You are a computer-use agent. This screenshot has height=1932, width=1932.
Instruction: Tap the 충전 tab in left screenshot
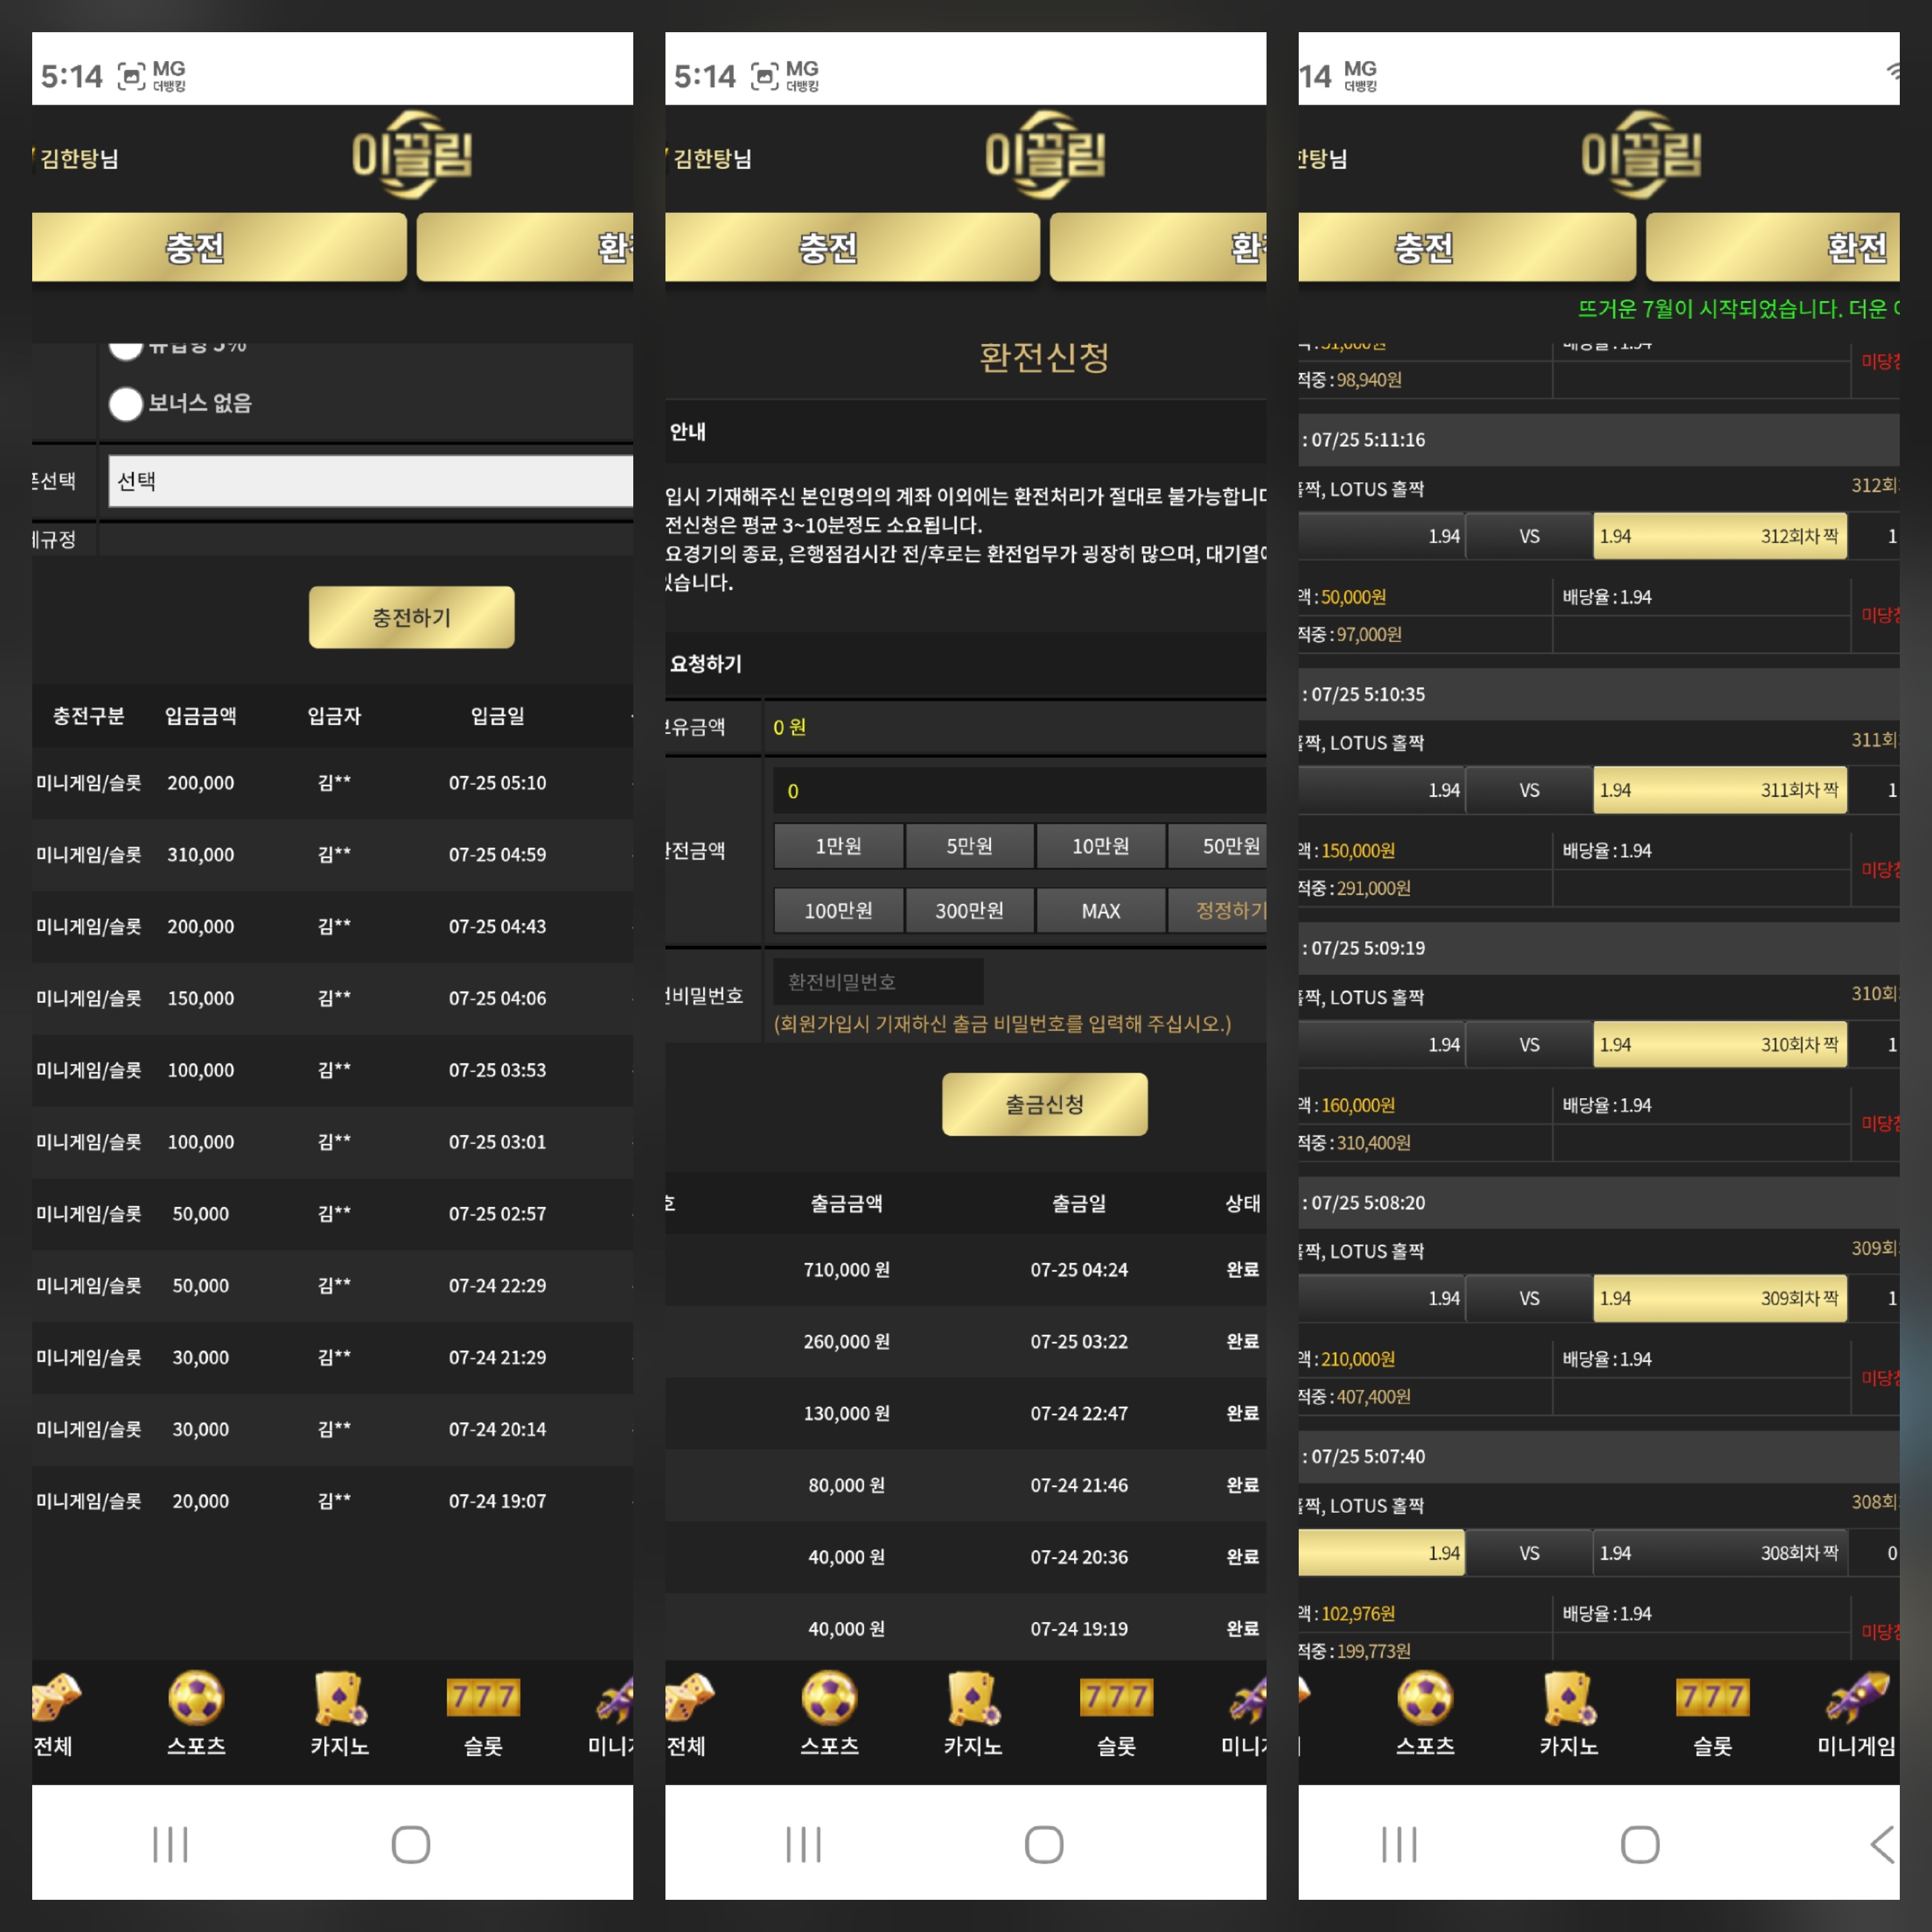(219, 247)
